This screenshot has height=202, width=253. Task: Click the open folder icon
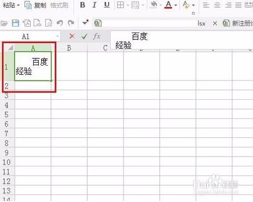pos(4,23)
